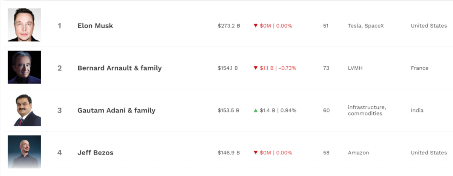453x176 pixels.
Task: Click the red down arrow in Elon Musk's row
Action: [256, 26]
